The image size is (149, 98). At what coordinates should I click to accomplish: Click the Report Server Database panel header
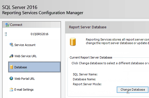[x=88, y=27]
